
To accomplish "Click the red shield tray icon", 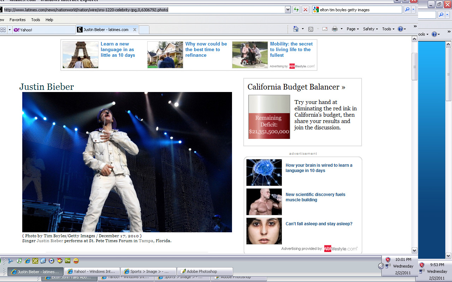I will [388, 259].
